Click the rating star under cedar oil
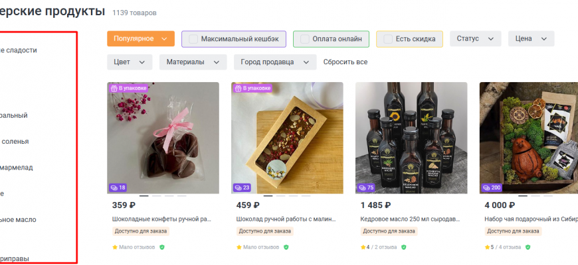578x265 pixels. tap(363, 247)
